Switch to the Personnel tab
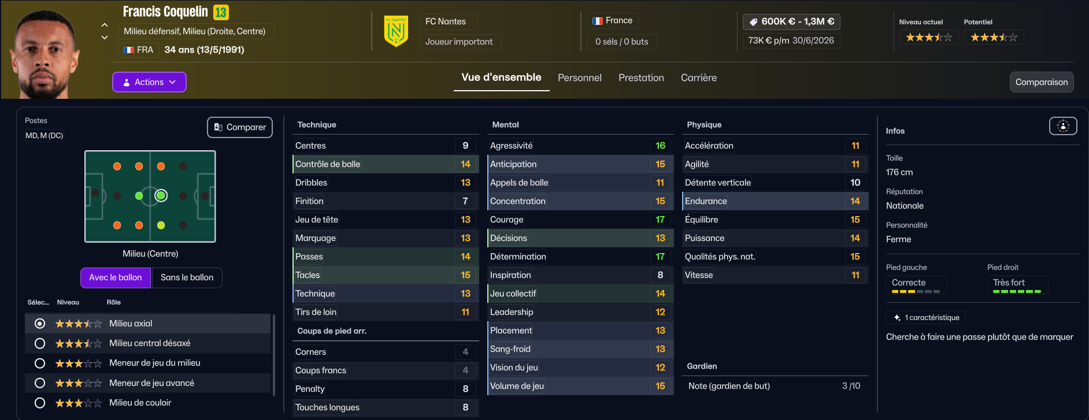This screenshot has height=420, width=1089. tap(579, 77)
